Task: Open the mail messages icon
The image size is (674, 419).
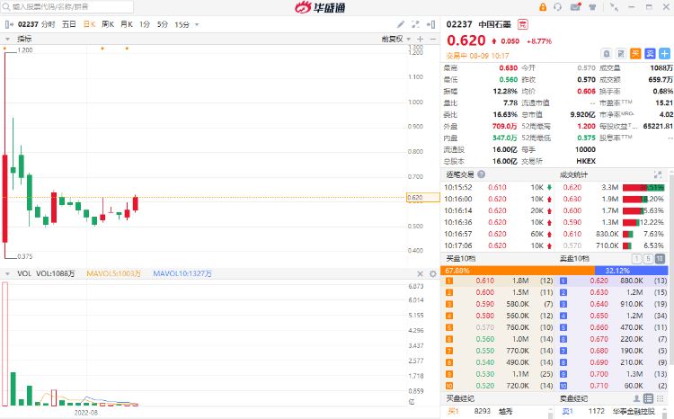Action: coord(575,7)
